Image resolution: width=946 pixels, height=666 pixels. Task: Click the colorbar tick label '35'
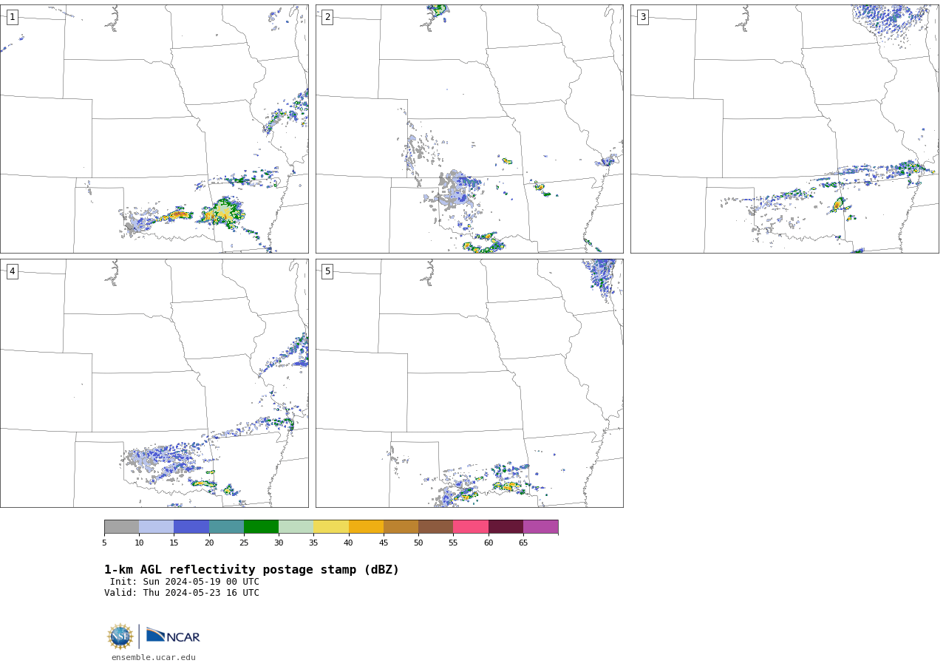pyautogui.click(x=313, y=543)
